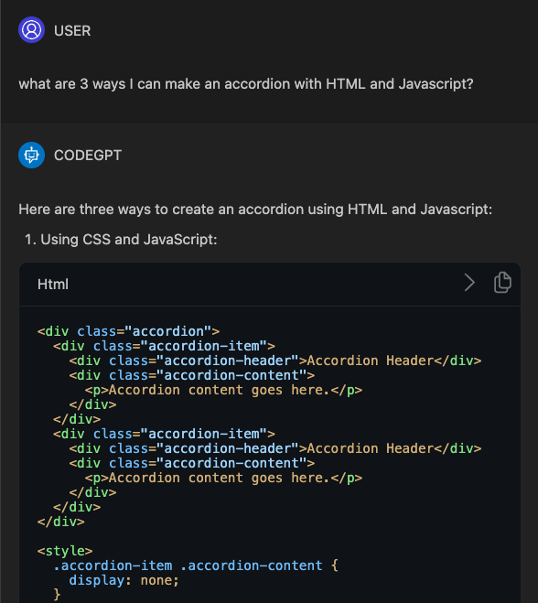Place cursor on the div class="accordion" line
538x603 pixels.
pos(128,331)
